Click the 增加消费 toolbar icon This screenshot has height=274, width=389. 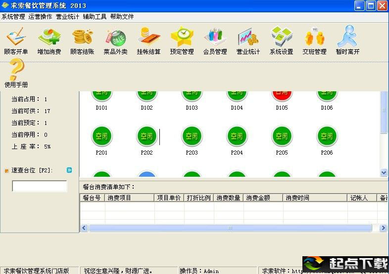tap(49, 41)
